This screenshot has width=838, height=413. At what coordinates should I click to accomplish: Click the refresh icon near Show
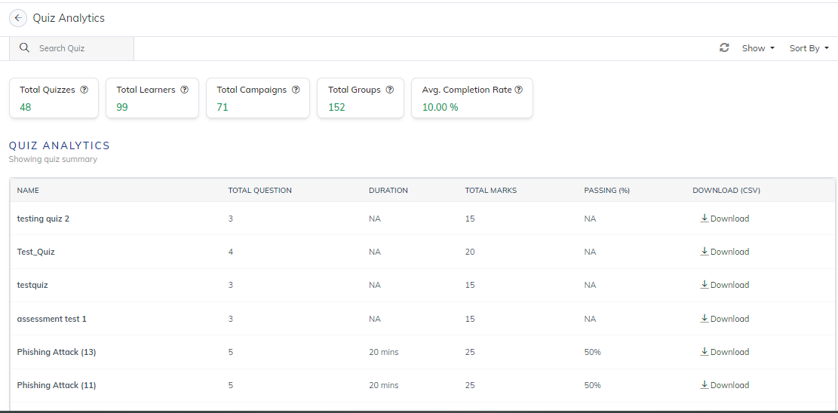[724, 48]
